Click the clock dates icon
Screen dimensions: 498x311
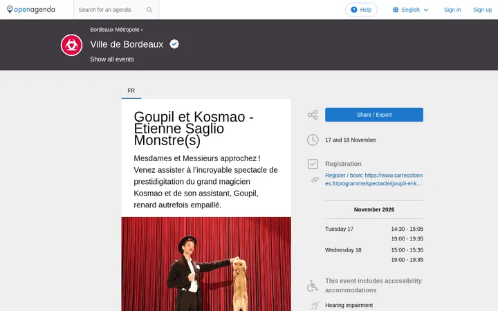tap(313, 140)
